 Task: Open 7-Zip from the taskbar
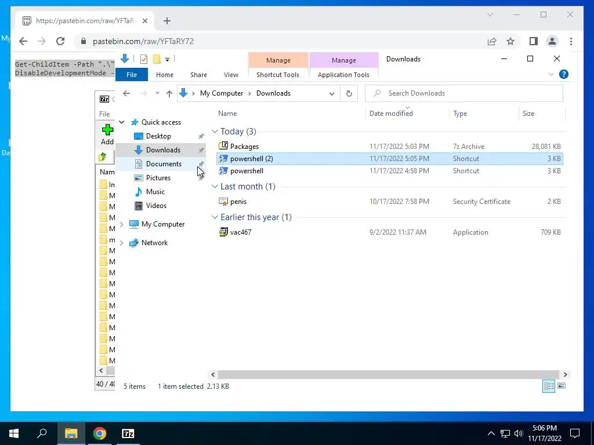(128, 433)
